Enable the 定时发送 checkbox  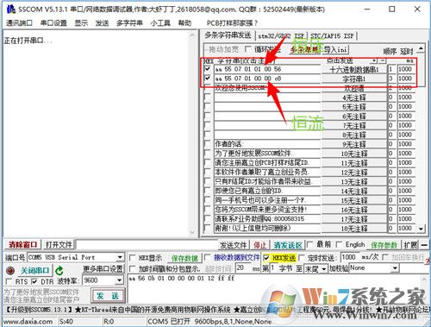tap(302, 258)
